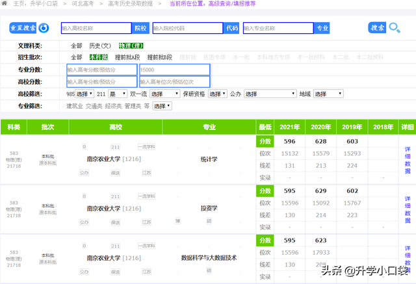Click the 统计学 major name
The height and width of the screenshot is (284, 416).
coord(209,159)
